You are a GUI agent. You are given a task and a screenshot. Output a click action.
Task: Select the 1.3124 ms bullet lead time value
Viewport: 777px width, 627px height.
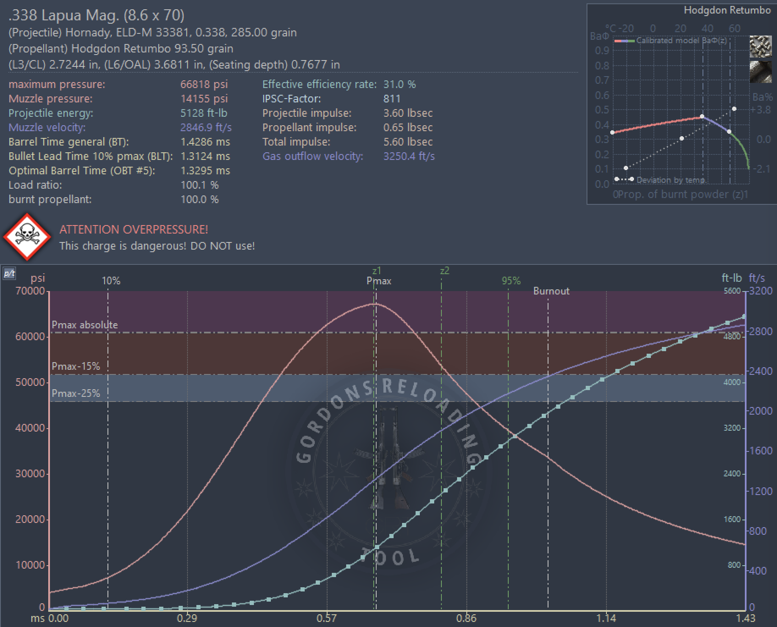(205, 156)
